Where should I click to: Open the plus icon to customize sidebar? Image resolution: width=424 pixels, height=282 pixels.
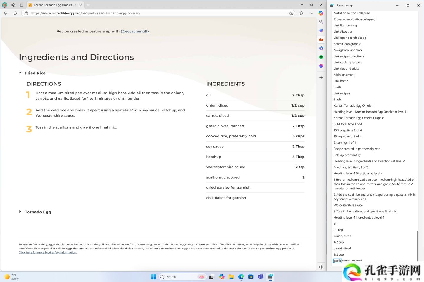[x=321, y=77]
